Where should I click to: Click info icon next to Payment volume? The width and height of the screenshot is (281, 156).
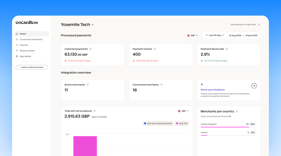155,49
